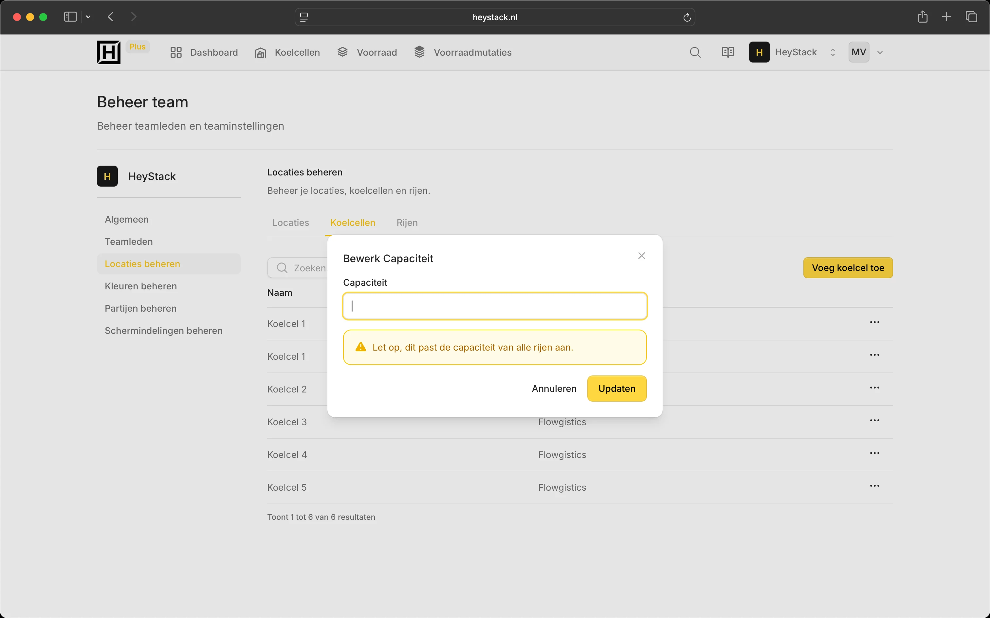This screenshot has height=618, width=990.
Task: Reload the page with refresh icon
Action: [687, 17]
